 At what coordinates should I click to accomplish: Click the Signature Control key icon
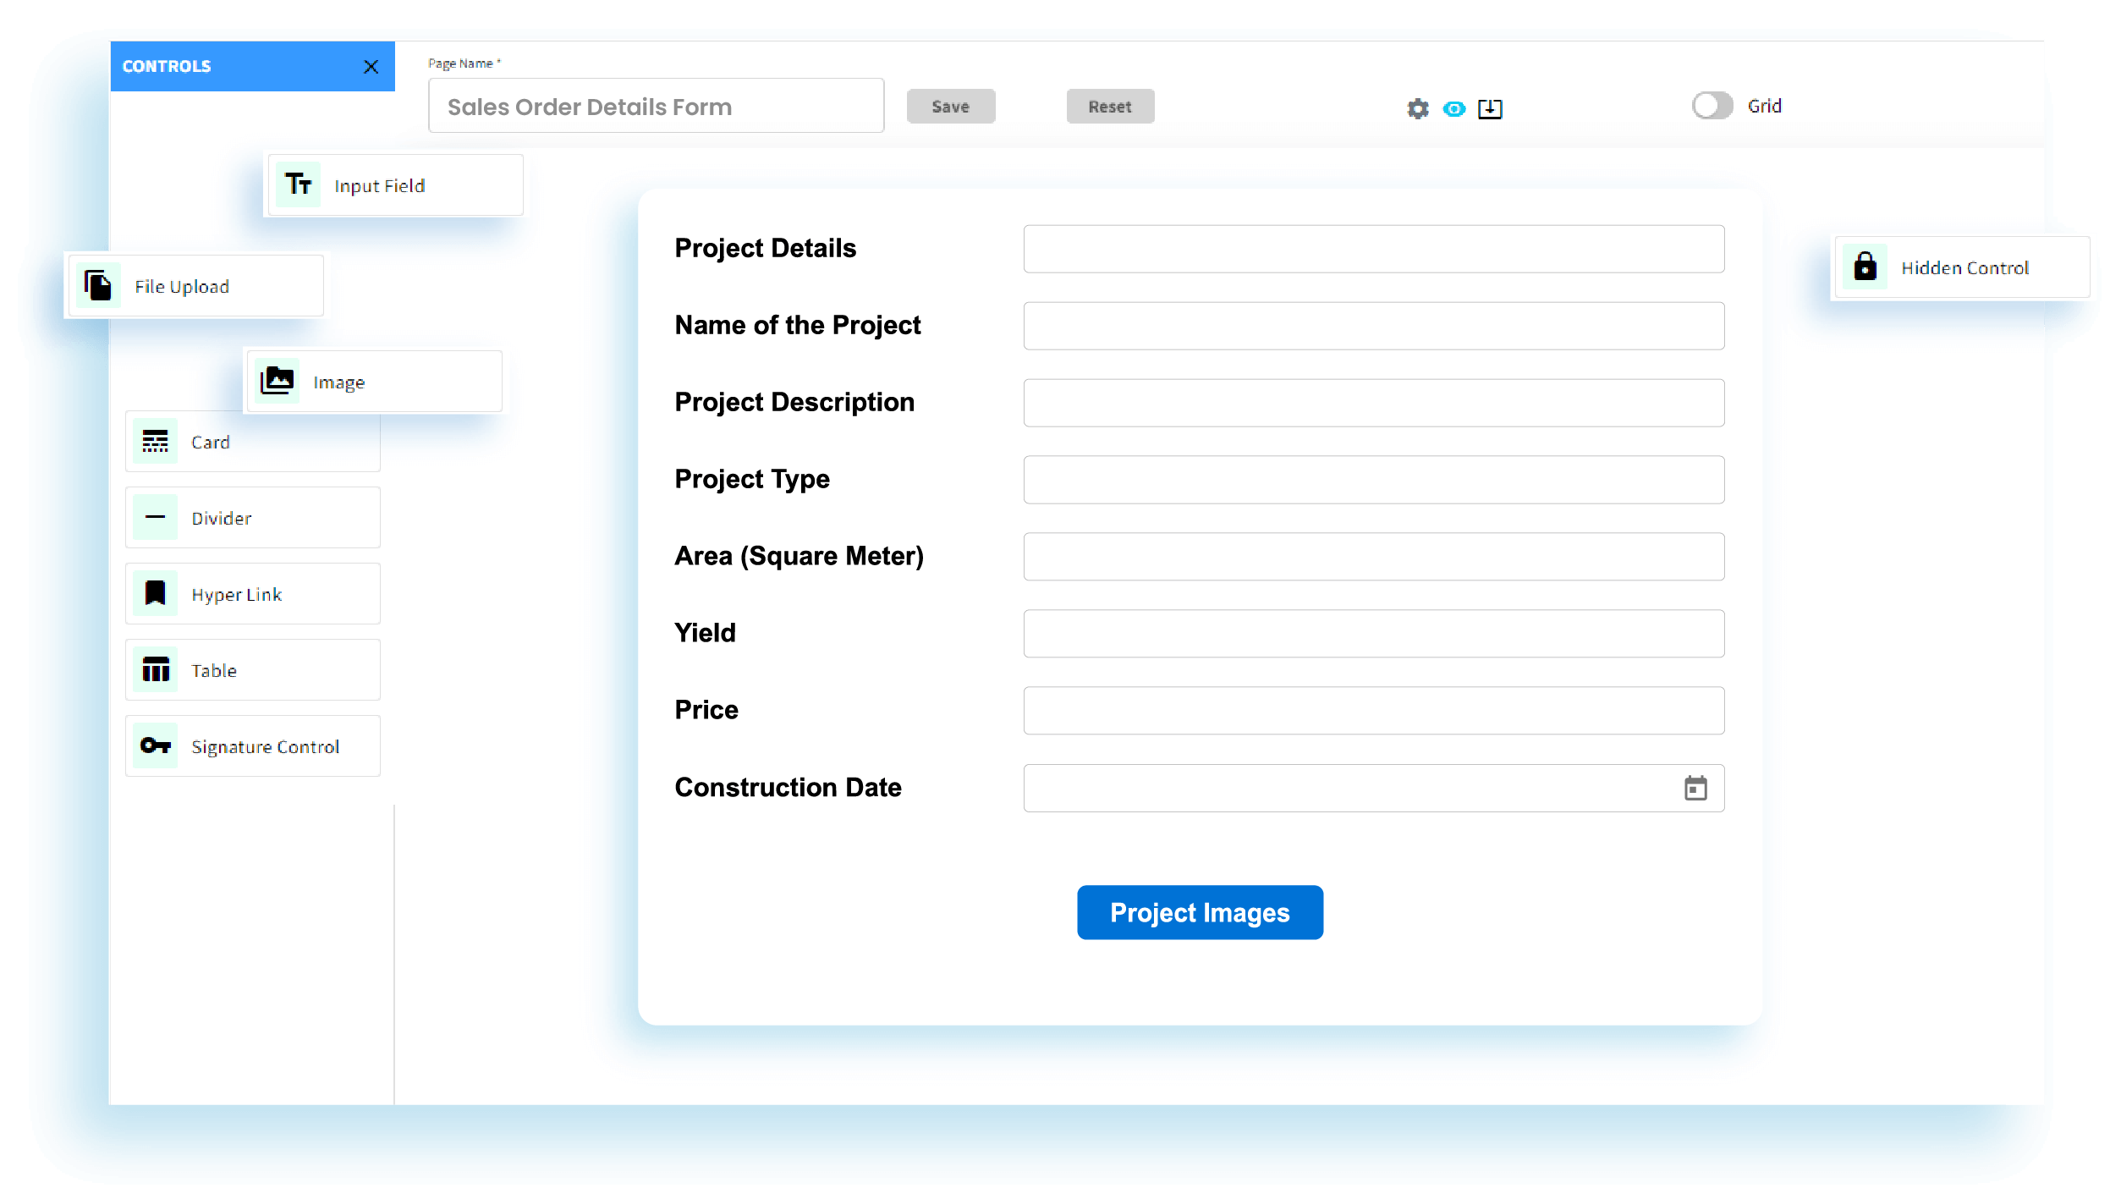point(156,745)
